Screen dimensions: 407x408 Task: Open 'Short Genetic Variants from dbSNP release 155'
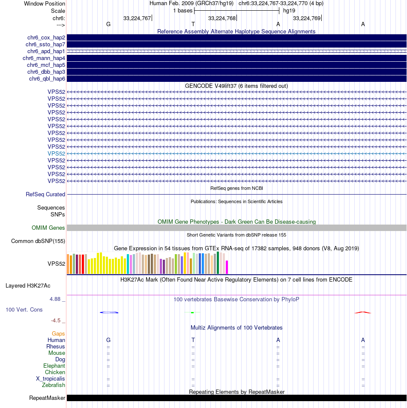pyautogui.click(x=236, y=235)
